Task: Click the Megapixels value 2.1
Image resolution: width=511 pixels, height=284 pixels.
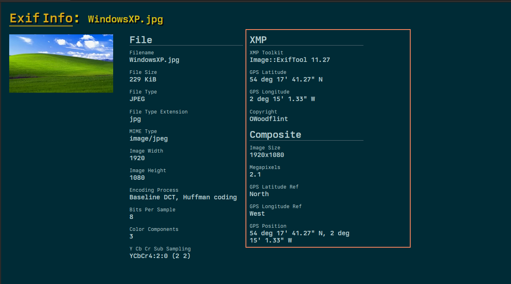Action: coord(255,175)
